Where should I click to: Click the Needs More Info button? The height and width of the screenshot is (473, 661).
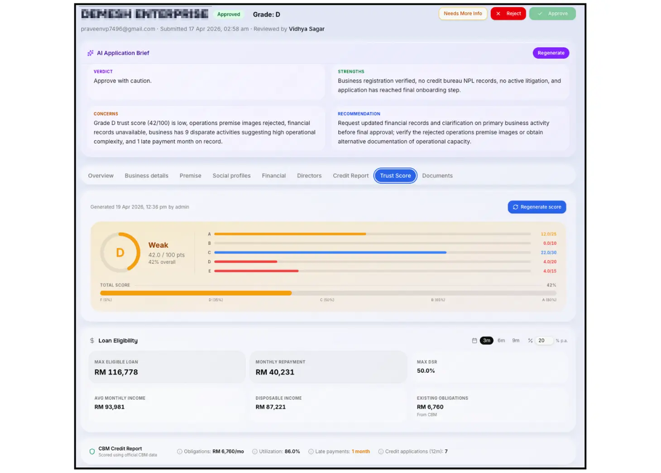point(463,14)
